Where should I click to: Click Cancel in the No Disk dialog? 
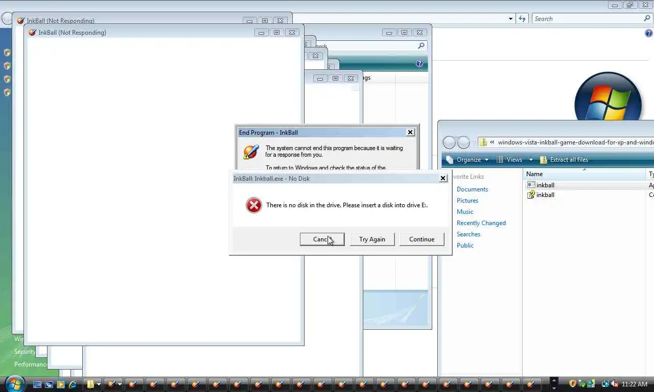click(x=322, y=239)
